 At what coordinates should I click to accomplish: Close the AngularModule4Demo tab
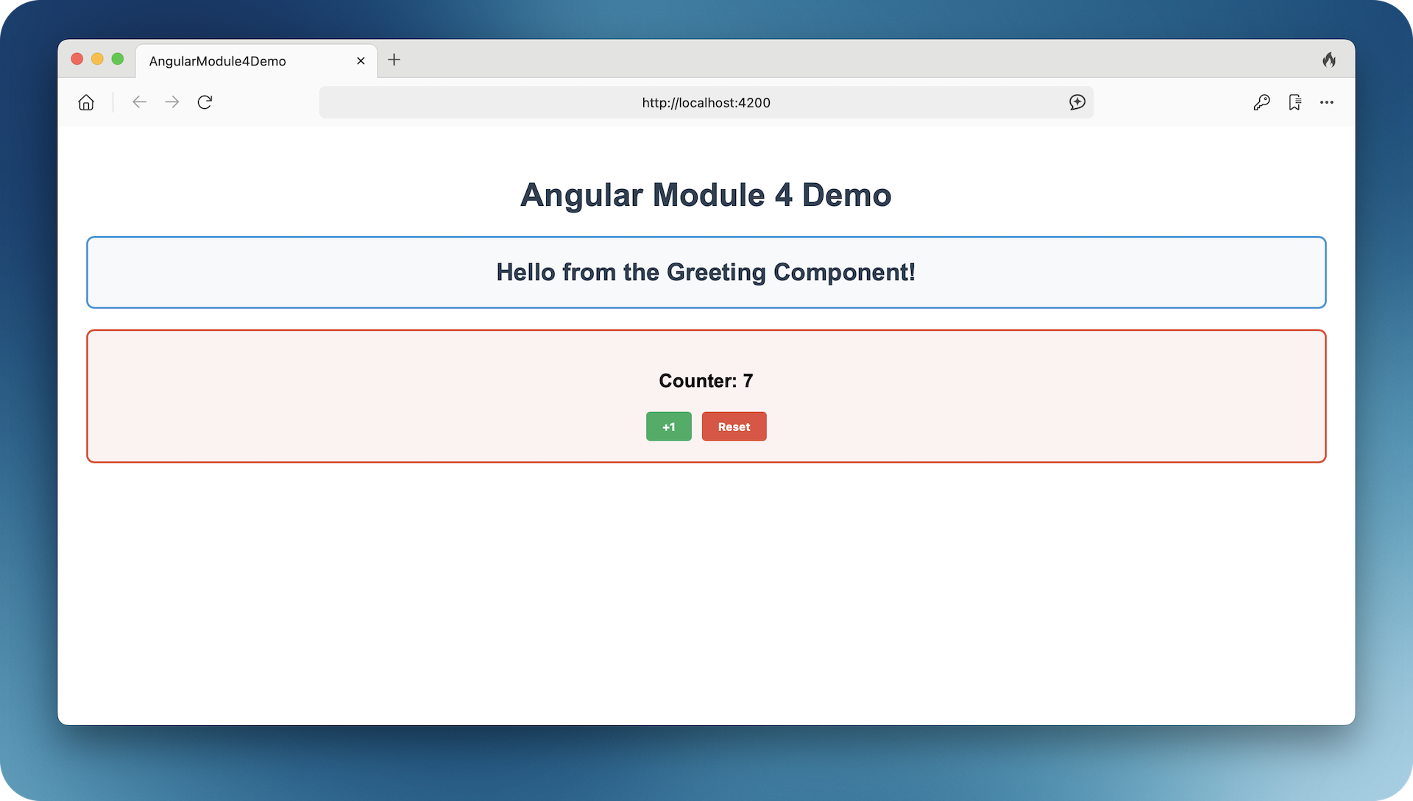[x=361, y=60]
